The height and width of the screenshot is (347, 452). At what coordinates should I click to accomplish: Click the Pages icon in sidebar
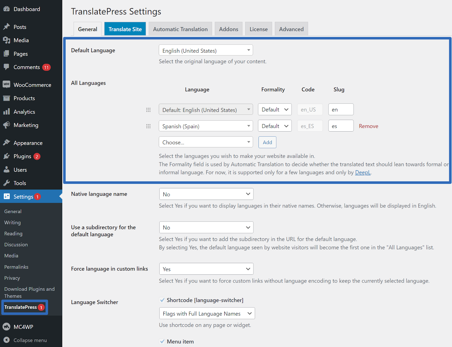click(x=6, y=54)
